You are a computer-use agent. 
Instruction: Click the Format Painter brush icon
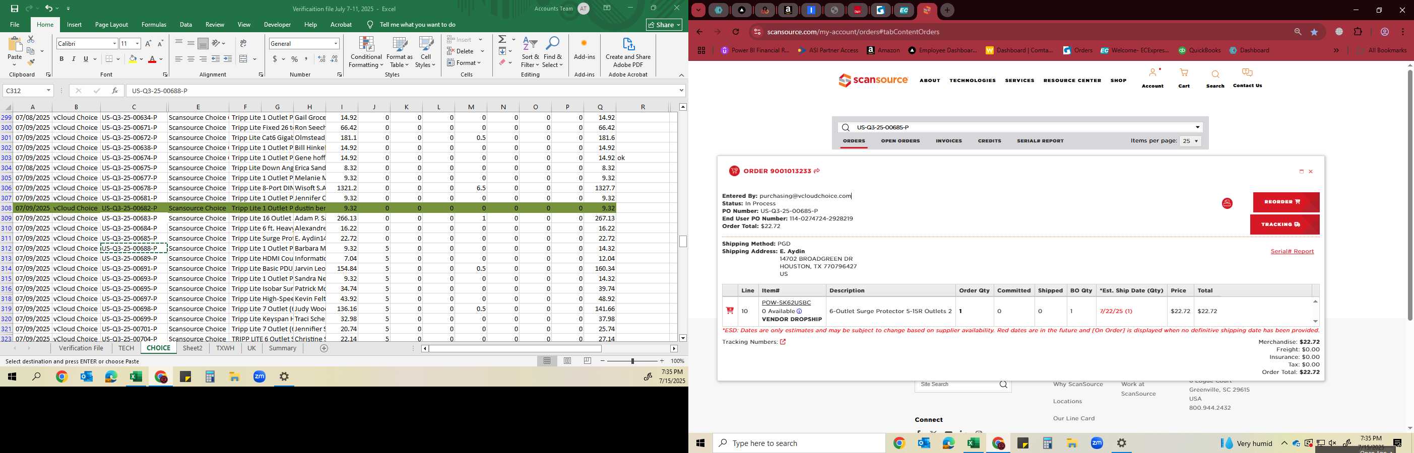point(31,62)
